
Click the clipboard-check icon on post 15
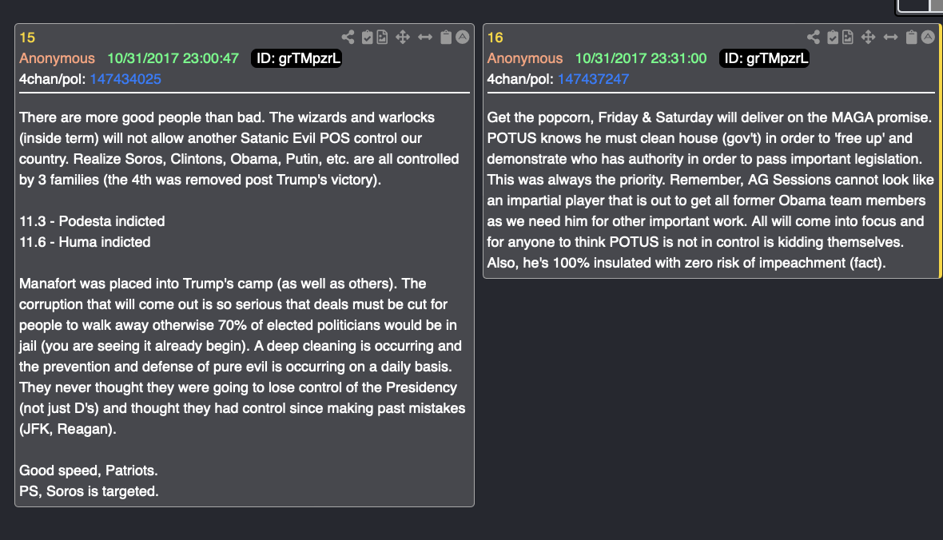367,38
